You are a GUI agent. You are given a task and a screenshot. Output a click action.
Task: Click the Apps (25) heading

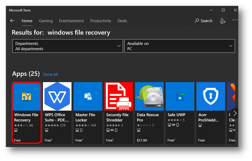click(26, 74)
